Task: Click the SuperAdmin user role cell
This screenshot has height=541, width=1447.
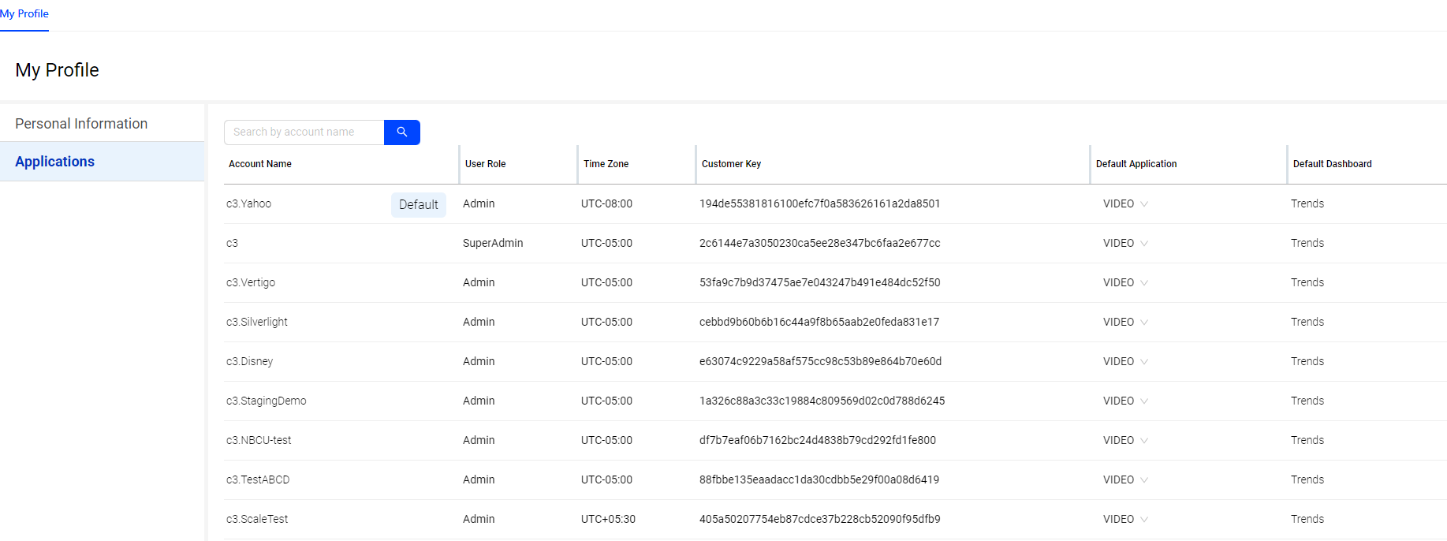Action: (493, 243)
